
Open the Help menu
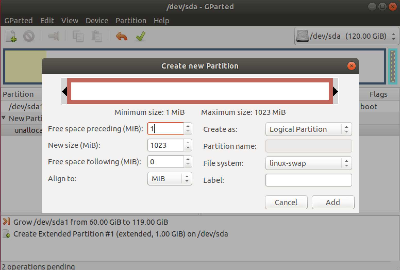161,21
